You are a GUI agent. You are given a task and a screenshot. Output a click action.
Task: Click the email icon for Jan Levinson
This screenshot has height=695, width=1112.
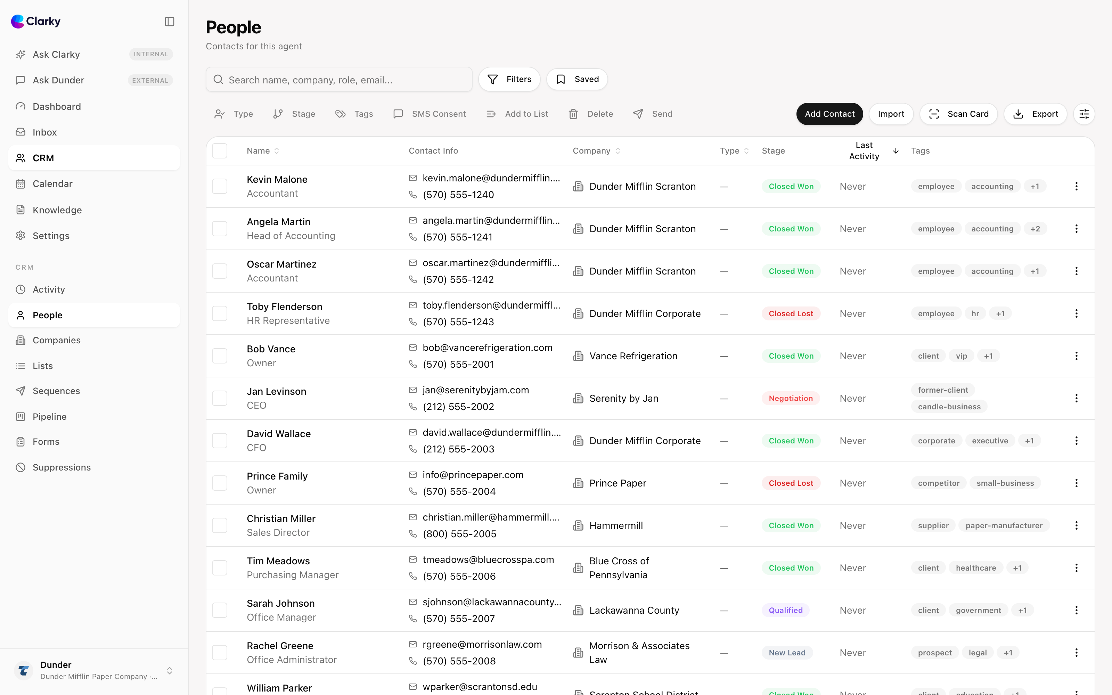tap(412, 390)
